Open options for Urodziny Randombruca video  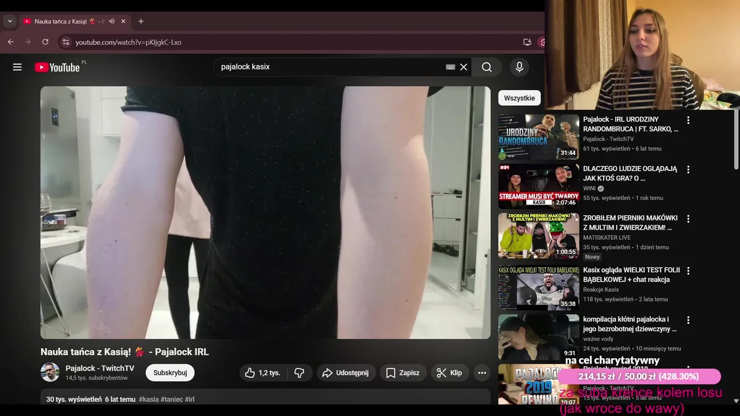click(x=688, y=120)
